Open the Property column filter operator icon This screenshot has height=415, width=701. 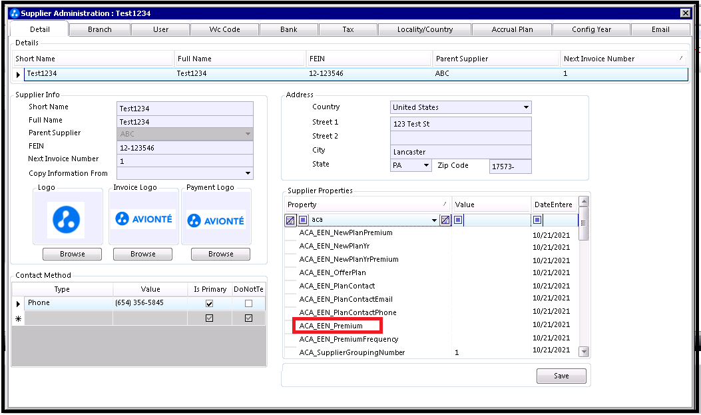point(303,220)
